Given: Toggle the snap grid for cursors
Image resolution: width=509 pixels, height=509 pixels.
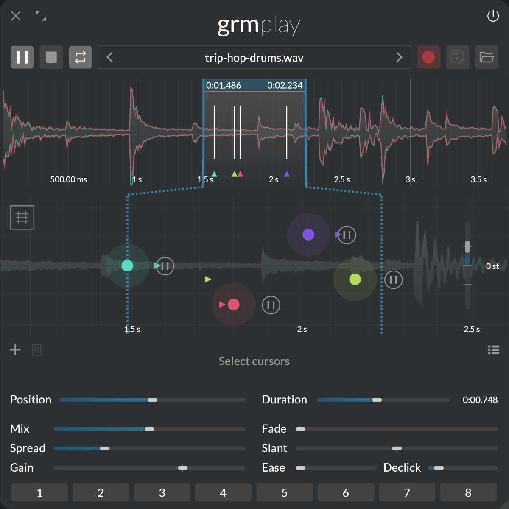Looking at the screenshot, I should point(22,217).
